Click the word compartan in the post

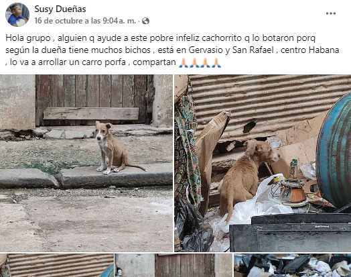click(154, 62)
